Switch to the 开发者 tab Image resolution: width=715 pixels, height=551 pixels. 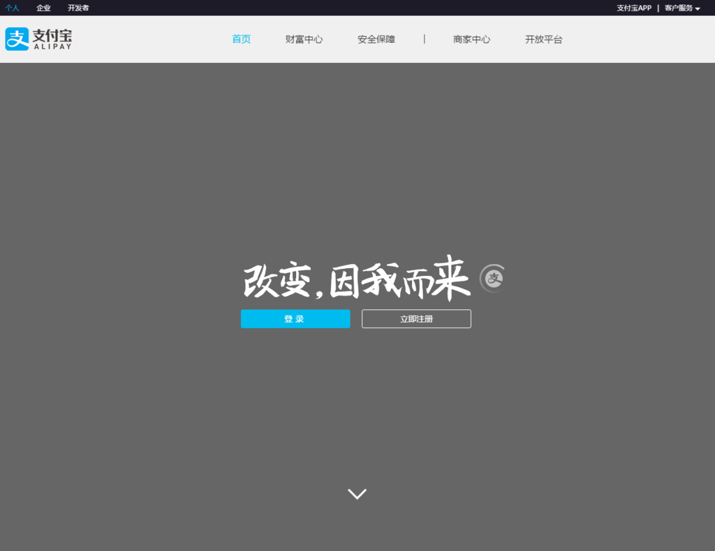tap(78, 8)
